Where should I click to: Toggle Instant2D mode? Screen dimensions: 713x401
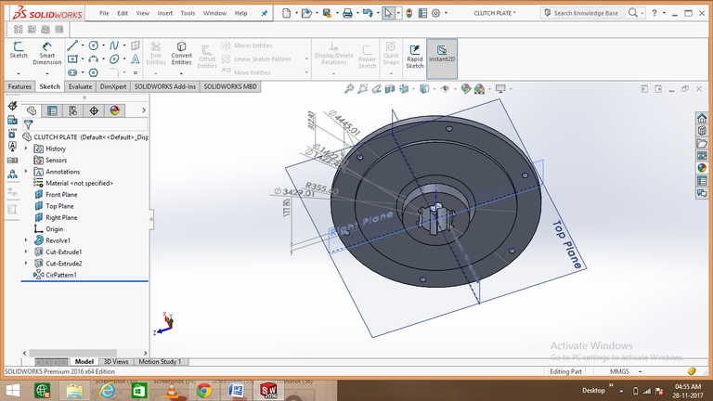pos(442,54)
